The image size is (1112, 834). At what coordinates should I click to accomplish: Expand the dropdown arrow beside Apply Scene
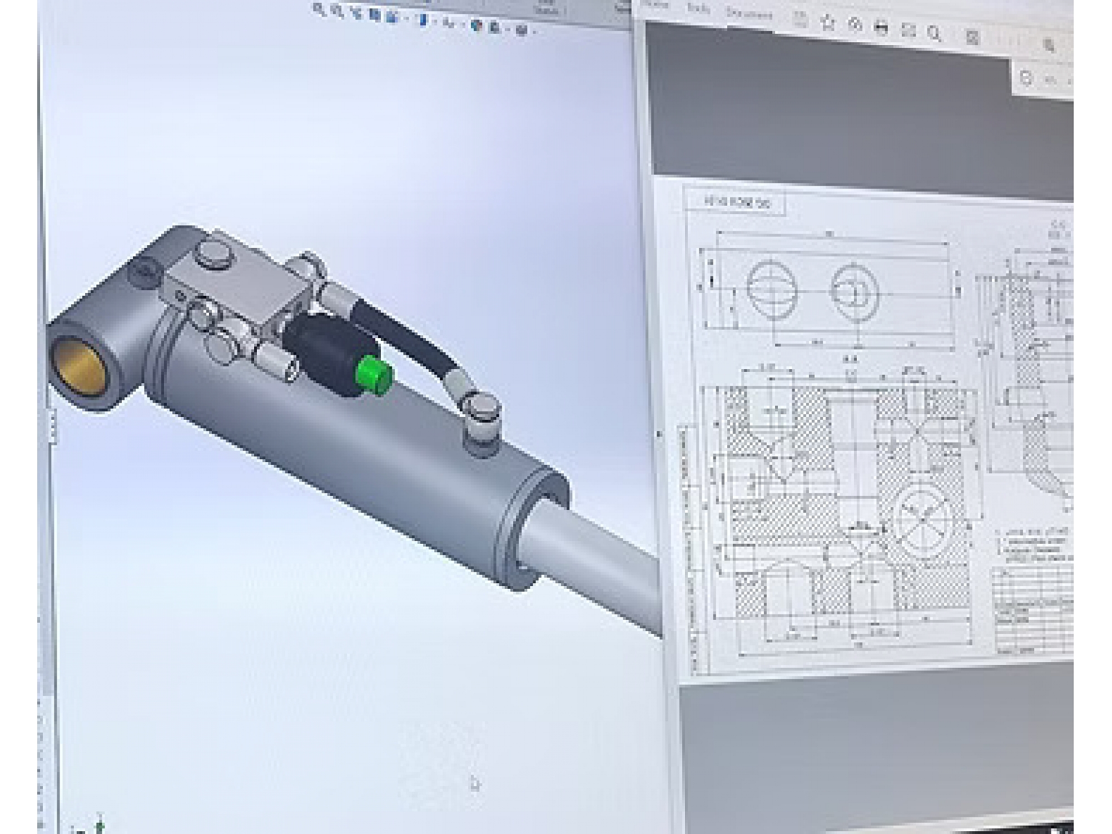click(507, 29)
